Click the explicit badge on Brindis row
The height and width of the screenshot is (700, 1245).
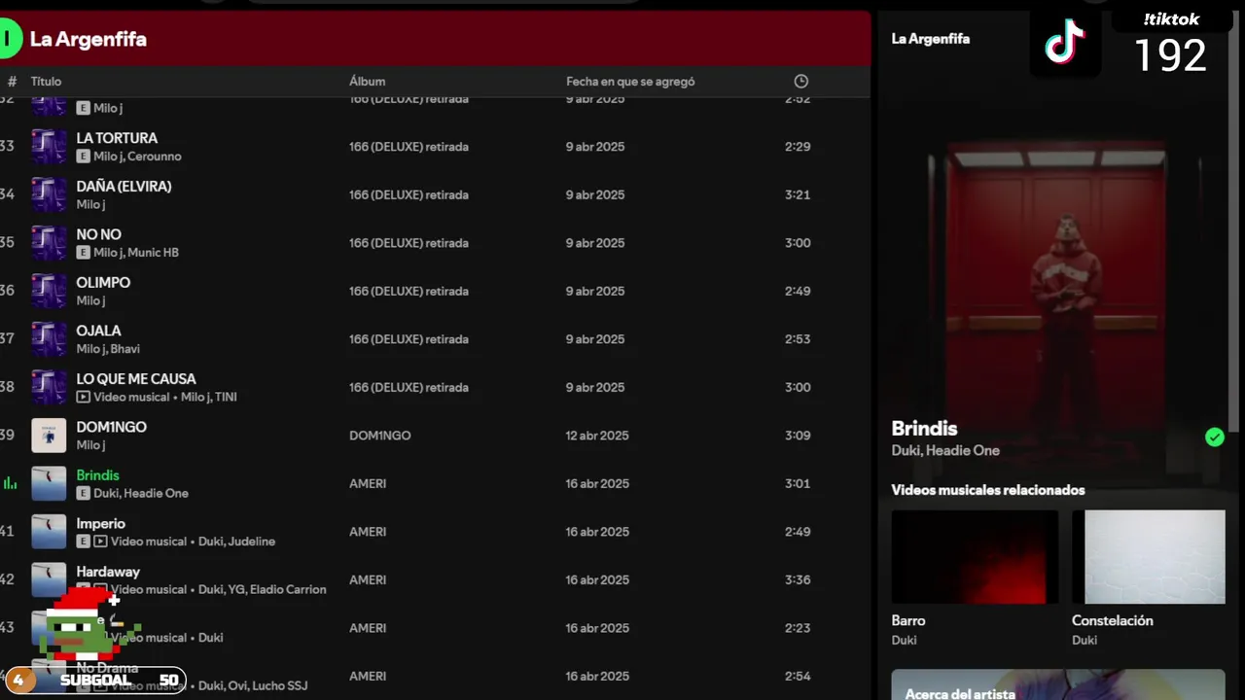coord(84,493)
